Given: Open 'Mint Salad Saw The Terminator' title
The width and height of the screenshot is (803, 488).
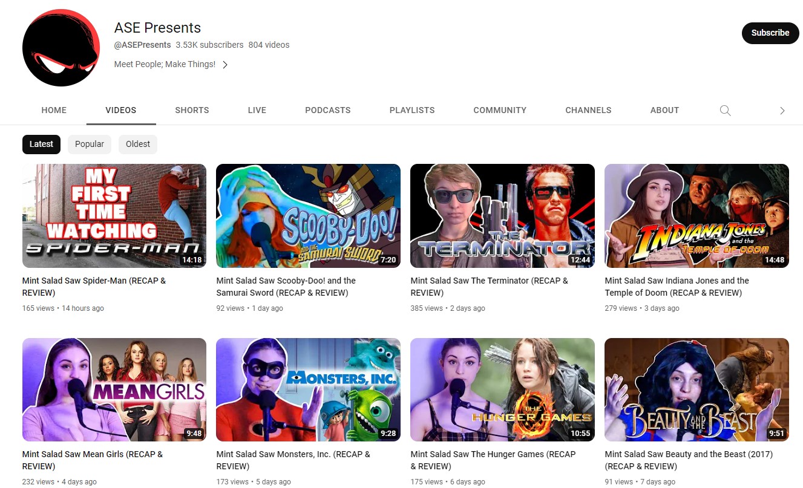Looking at the screenshot, I should 489,287.
